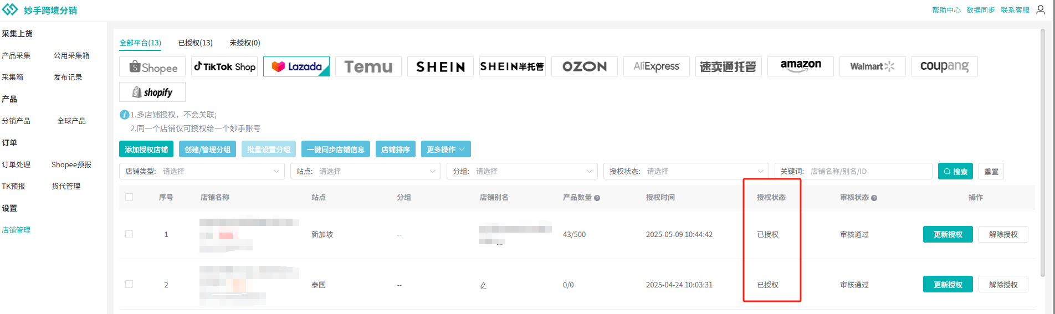
Task: Click the 添加授权店铺 button
Action: coord(146,150)
